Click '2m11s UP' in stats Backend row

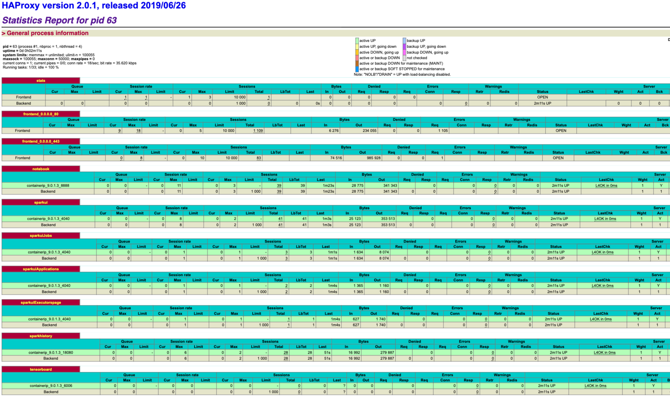542,103
